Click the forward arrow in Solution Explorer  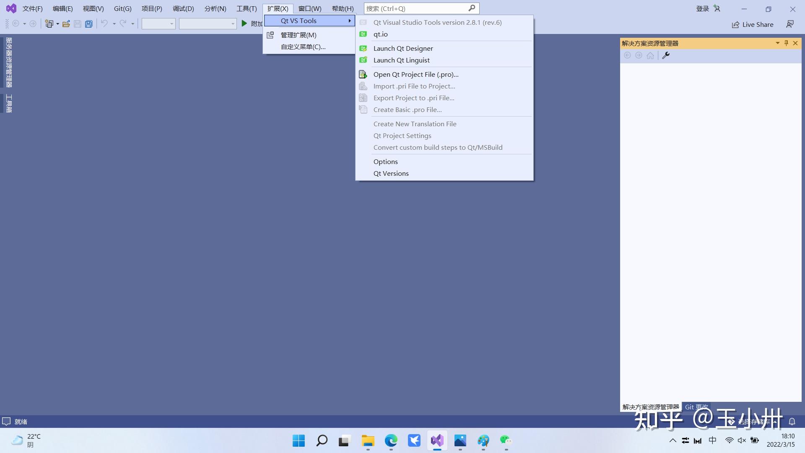639,55
